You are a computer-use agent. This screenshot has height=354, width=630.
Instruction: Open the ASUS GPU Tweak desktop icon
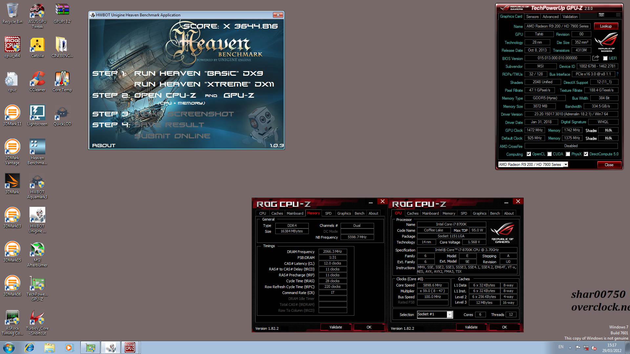(37, 16)
